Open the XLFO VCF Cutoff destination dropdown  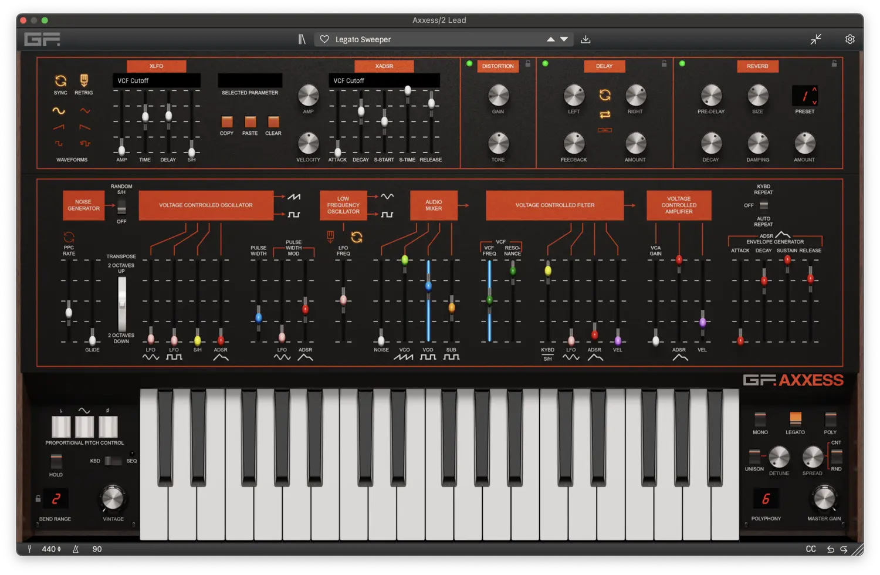(156, 80)
